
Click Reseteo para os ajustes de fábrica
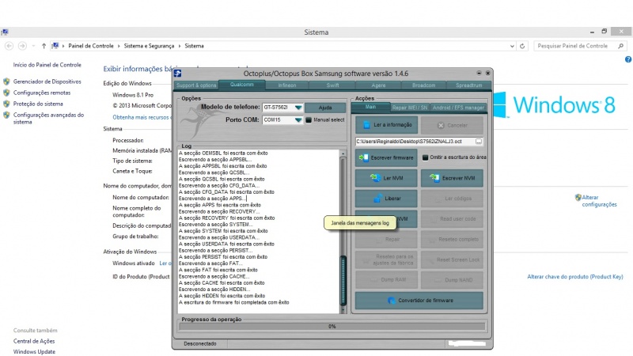pyautogui.click(x=386, y=259)
